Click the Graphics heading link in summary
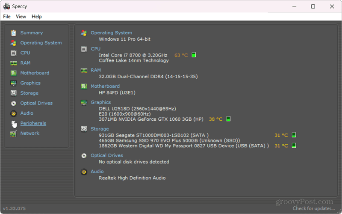This screenshot has width=342, height=214. (101, 102)
